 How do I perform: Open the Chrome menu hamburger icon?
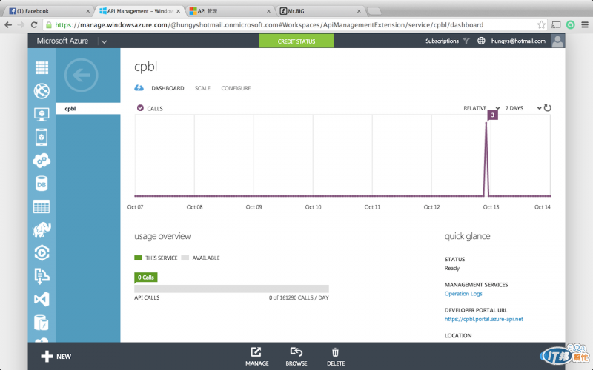click(585, 25)
